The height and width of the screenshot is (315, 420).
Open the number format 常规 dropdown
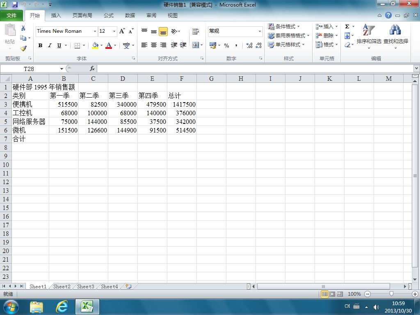(x=260, y=31)
